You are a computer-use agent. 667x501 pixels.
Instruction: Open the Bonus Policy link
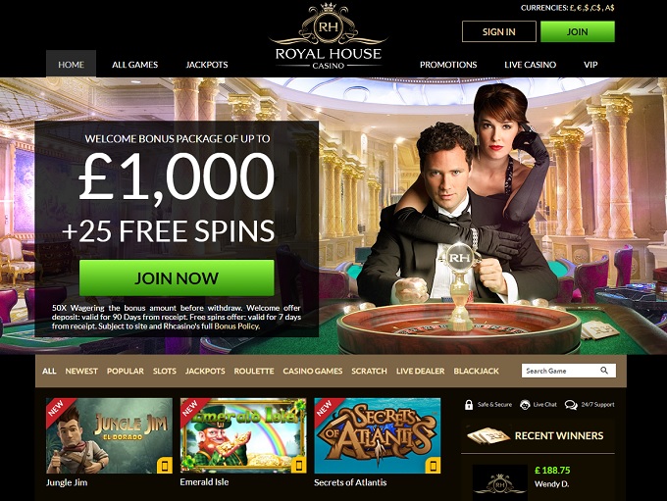tap(236, 326)
